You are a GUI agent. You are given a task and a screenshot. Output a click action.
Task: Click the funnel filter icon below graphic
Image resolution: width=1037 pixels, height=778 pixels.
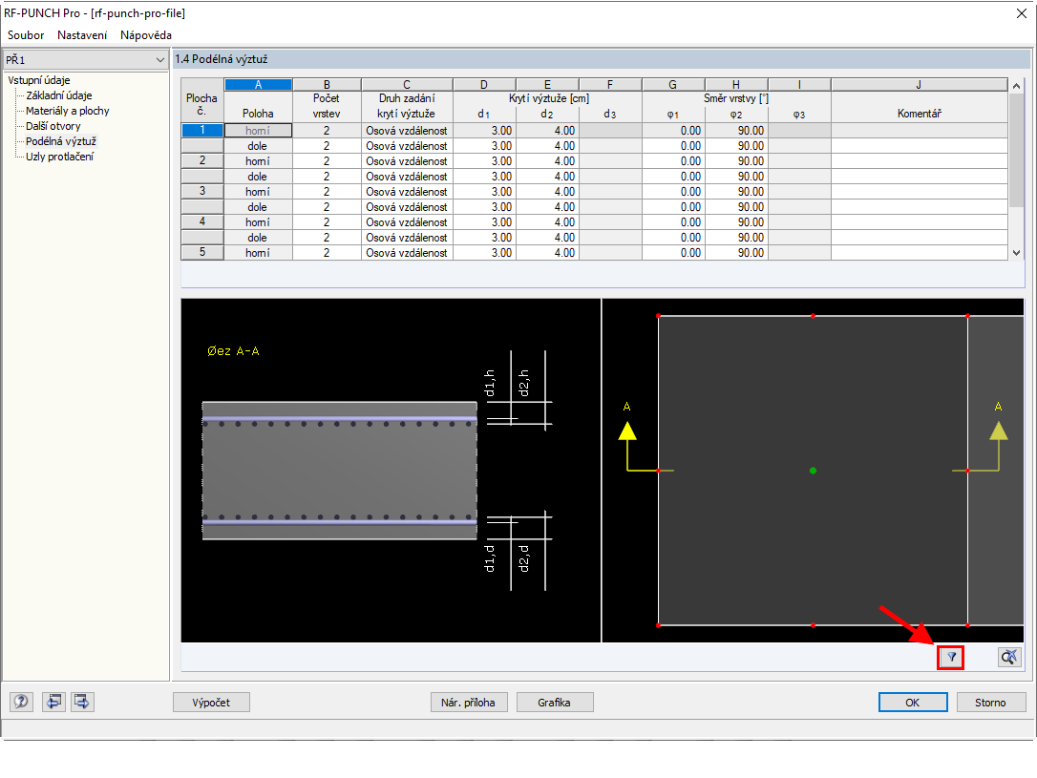click(950, 657)
